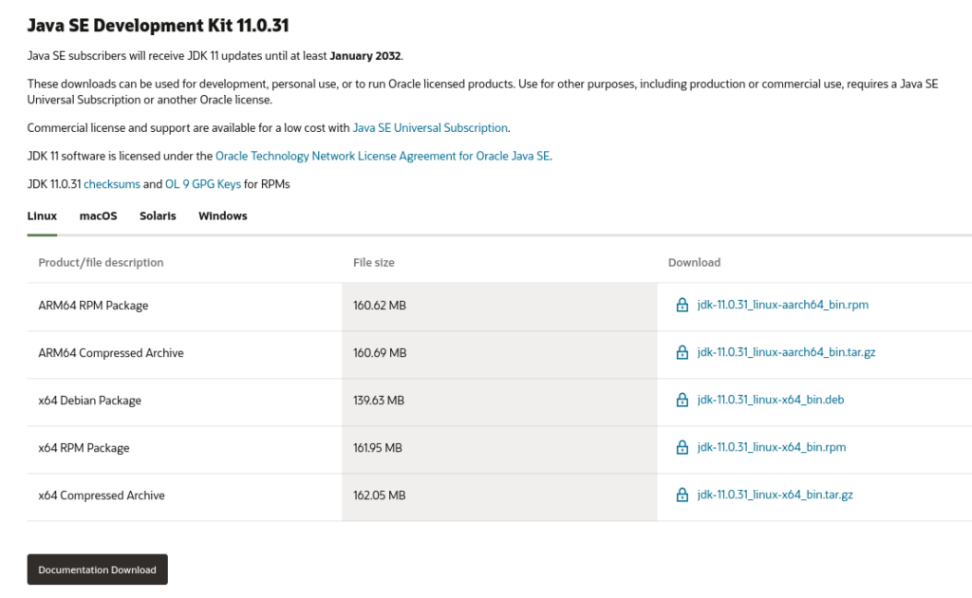Viewport: 972px width, 598px height.
Task: Open the Java SE Universal Subscription link
Action: coord(430,128)
